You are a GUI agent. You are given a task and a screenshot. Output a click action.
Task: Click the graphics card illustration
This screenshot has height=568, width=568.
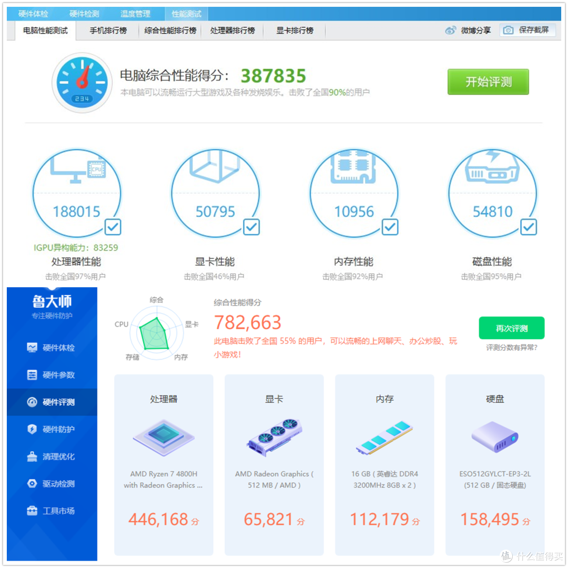(274, 438)
